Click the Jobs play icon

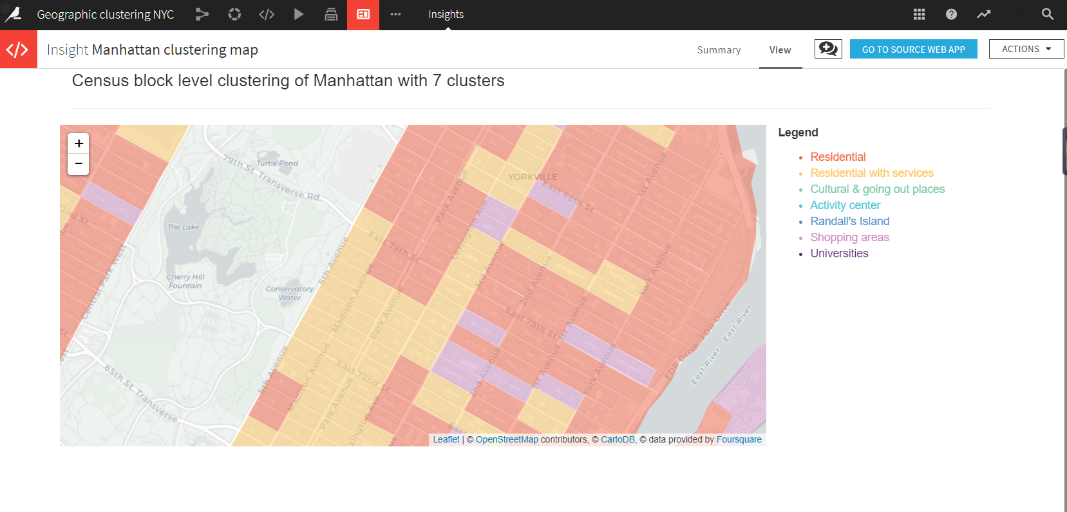click(x=299, y=14)
